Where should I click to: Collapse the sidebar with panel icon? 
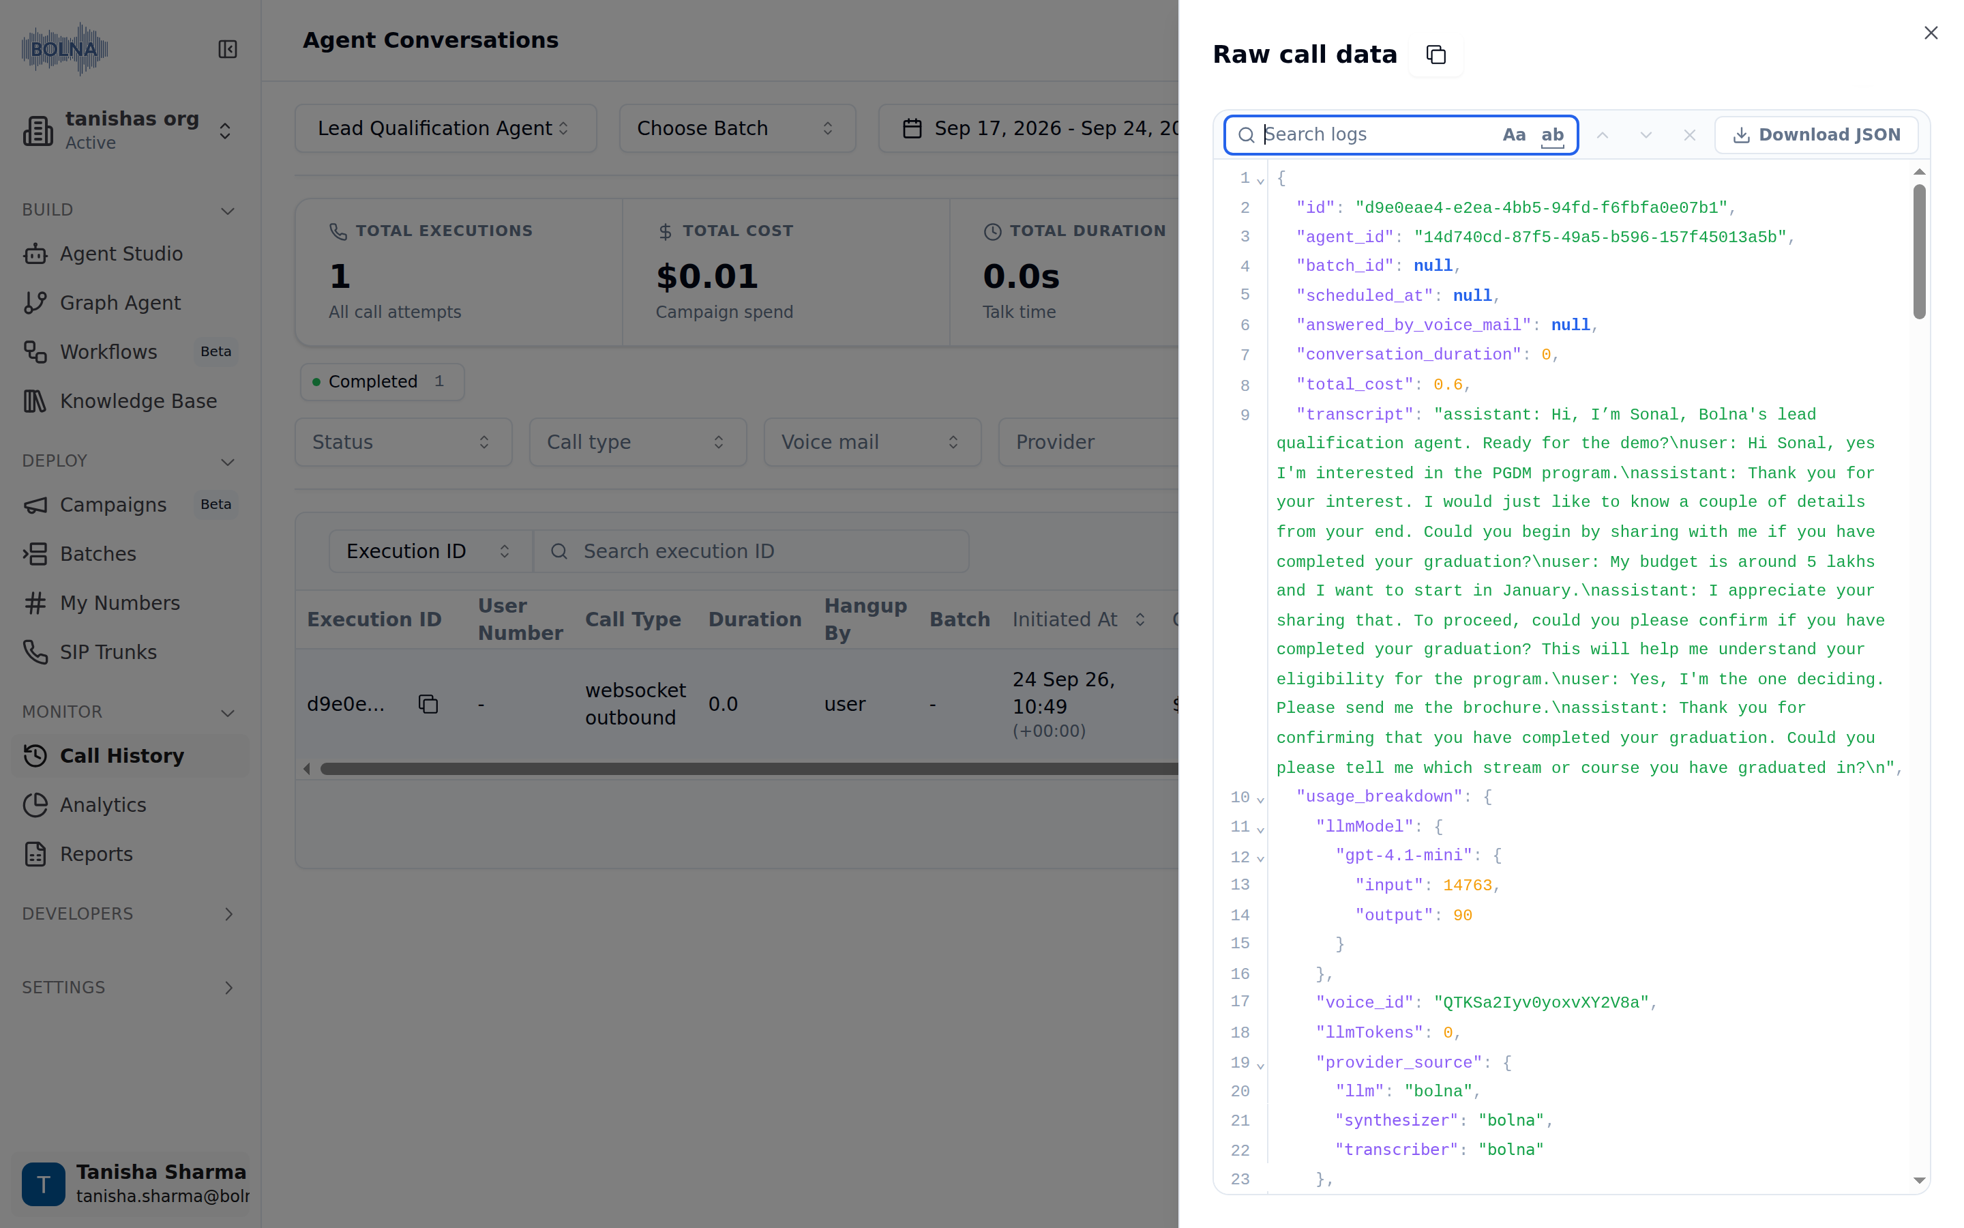(x=227, y=50)
